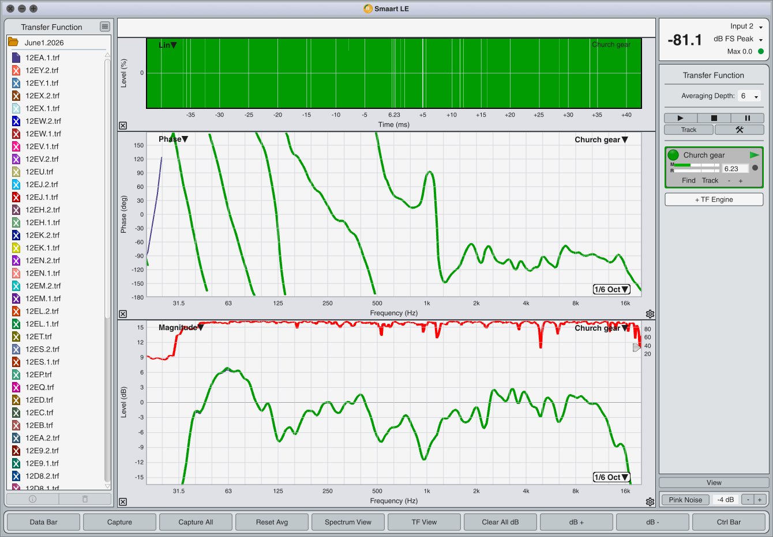Open Averaging Depth dropdown
This screenshot has width=773, height=537.
click(x=749, y=96)
